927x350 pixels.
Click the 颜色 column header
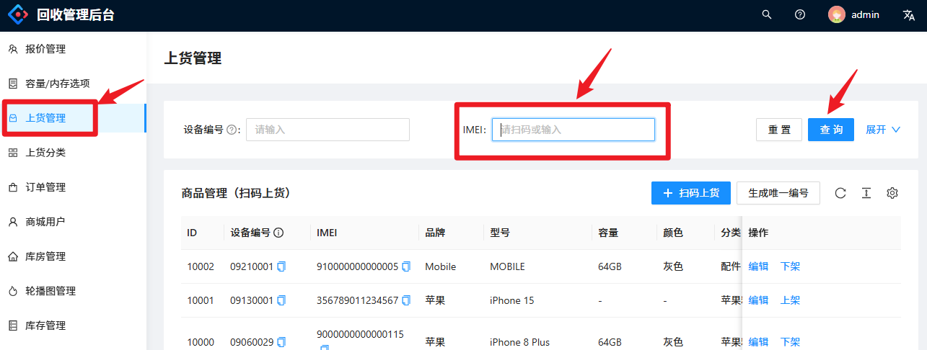coord(673,233)
